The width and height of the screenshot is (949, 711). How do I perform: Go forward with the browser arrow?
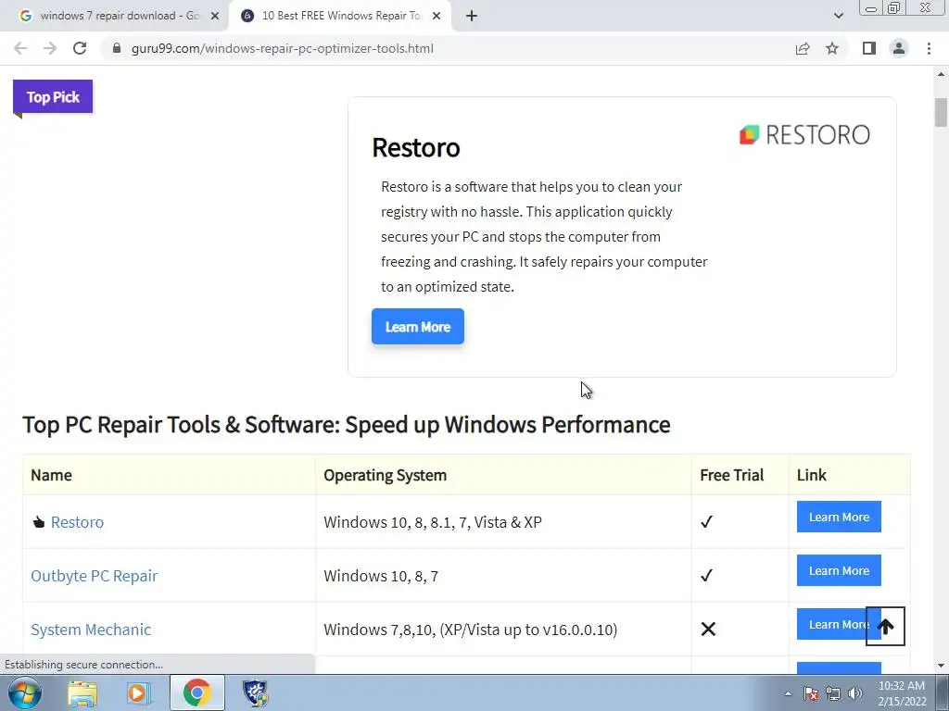[x=50, y=48]
